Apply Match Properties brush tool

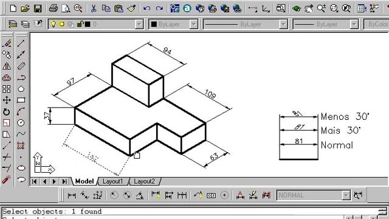(x=131, y=9)
